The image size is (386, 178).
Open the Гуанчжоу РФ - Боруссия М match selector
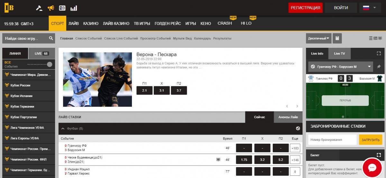(x=341, y=67)
